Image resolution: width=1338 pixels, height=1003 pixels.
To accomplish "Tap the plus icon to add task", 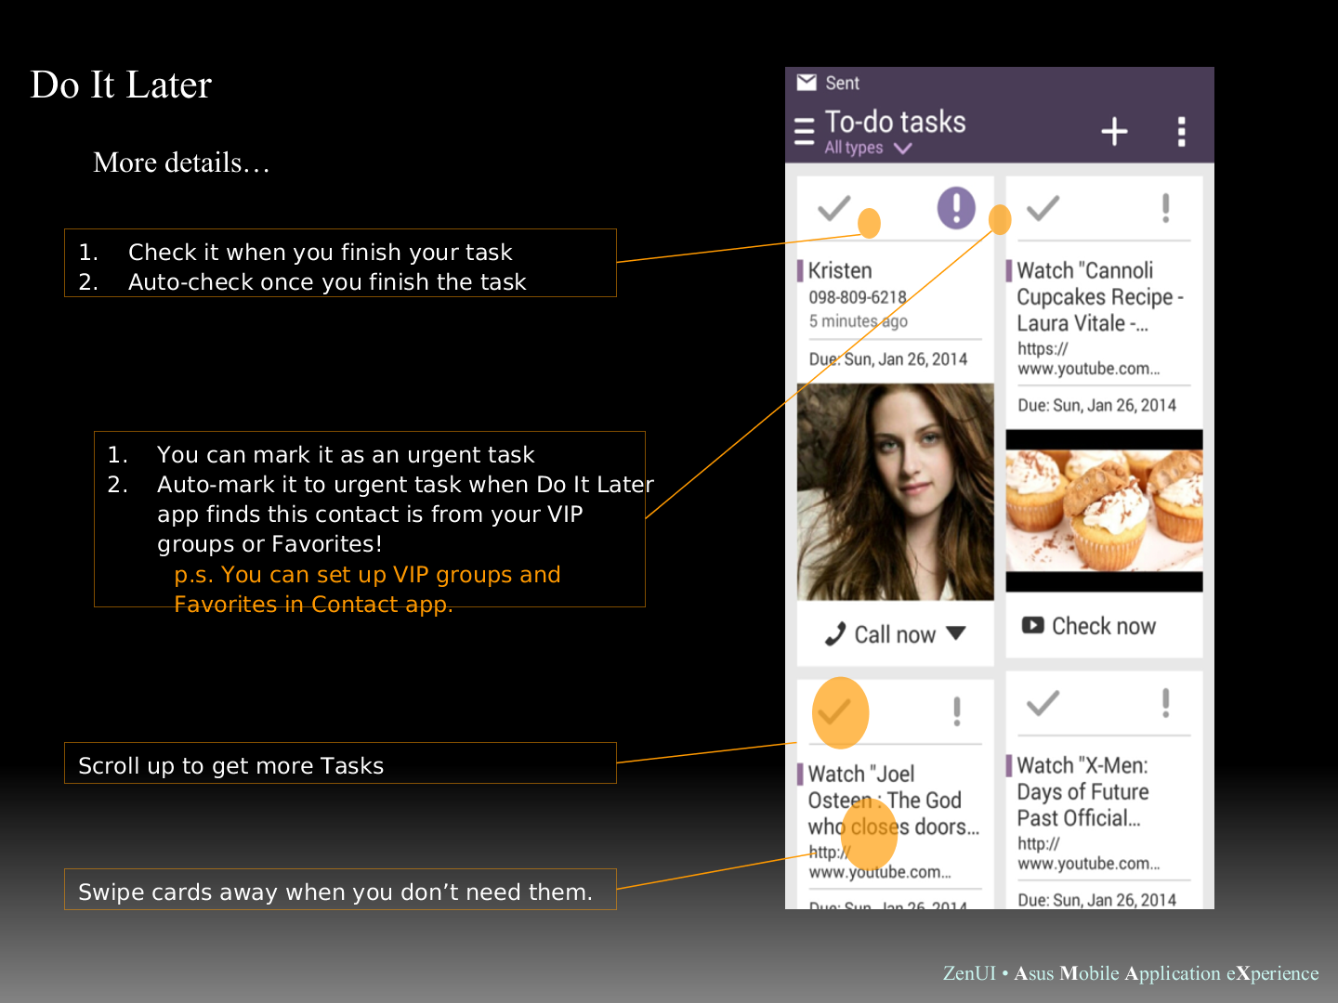I will (1114, 132).
